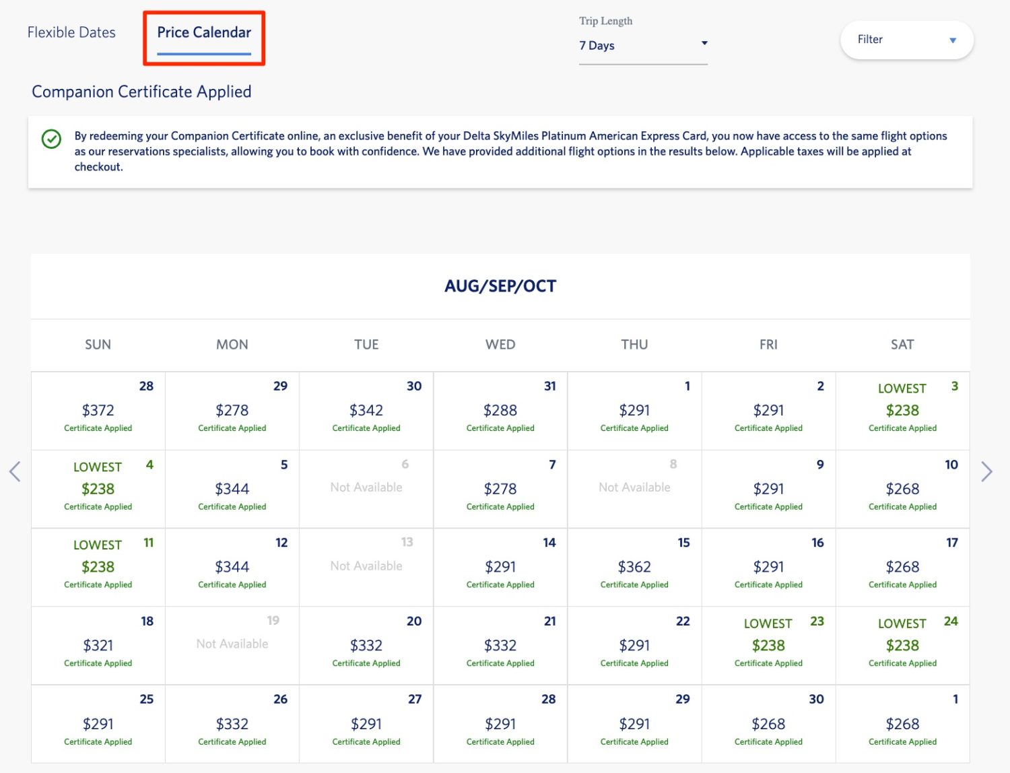Click the AUG/SEP/OCT calendar header
This screenshot has height=773, width=1010.
pos(500,285)
